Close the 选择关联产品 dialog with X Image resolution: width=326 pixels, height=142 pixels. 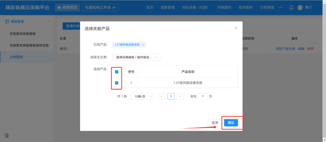[x=236, y=28]
